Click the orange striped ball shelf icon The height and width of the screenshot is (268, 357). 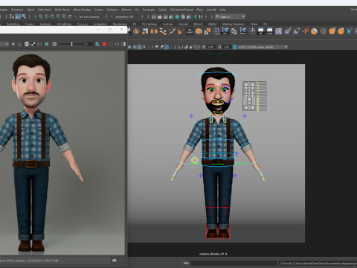(314, 31)
